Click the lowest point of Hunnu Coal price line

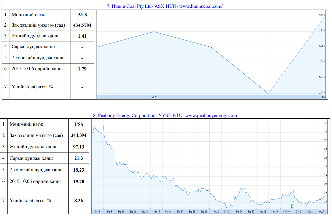tap(268, 94)
